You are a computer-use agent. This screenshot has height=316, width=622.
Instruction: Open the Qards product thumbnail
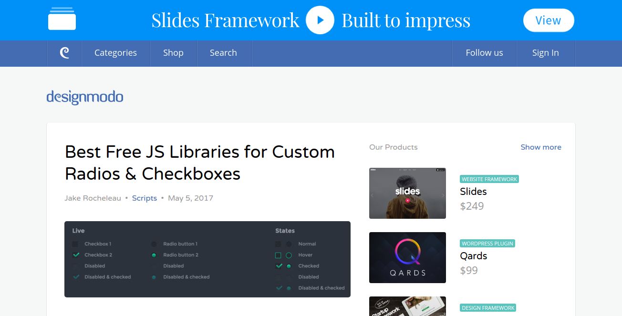[x=407, y=257]
